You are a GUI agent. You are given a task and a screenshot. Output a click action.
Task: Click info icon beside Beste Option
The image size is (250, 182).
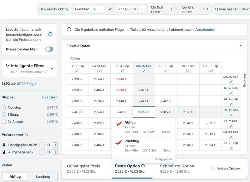[143, 166]
